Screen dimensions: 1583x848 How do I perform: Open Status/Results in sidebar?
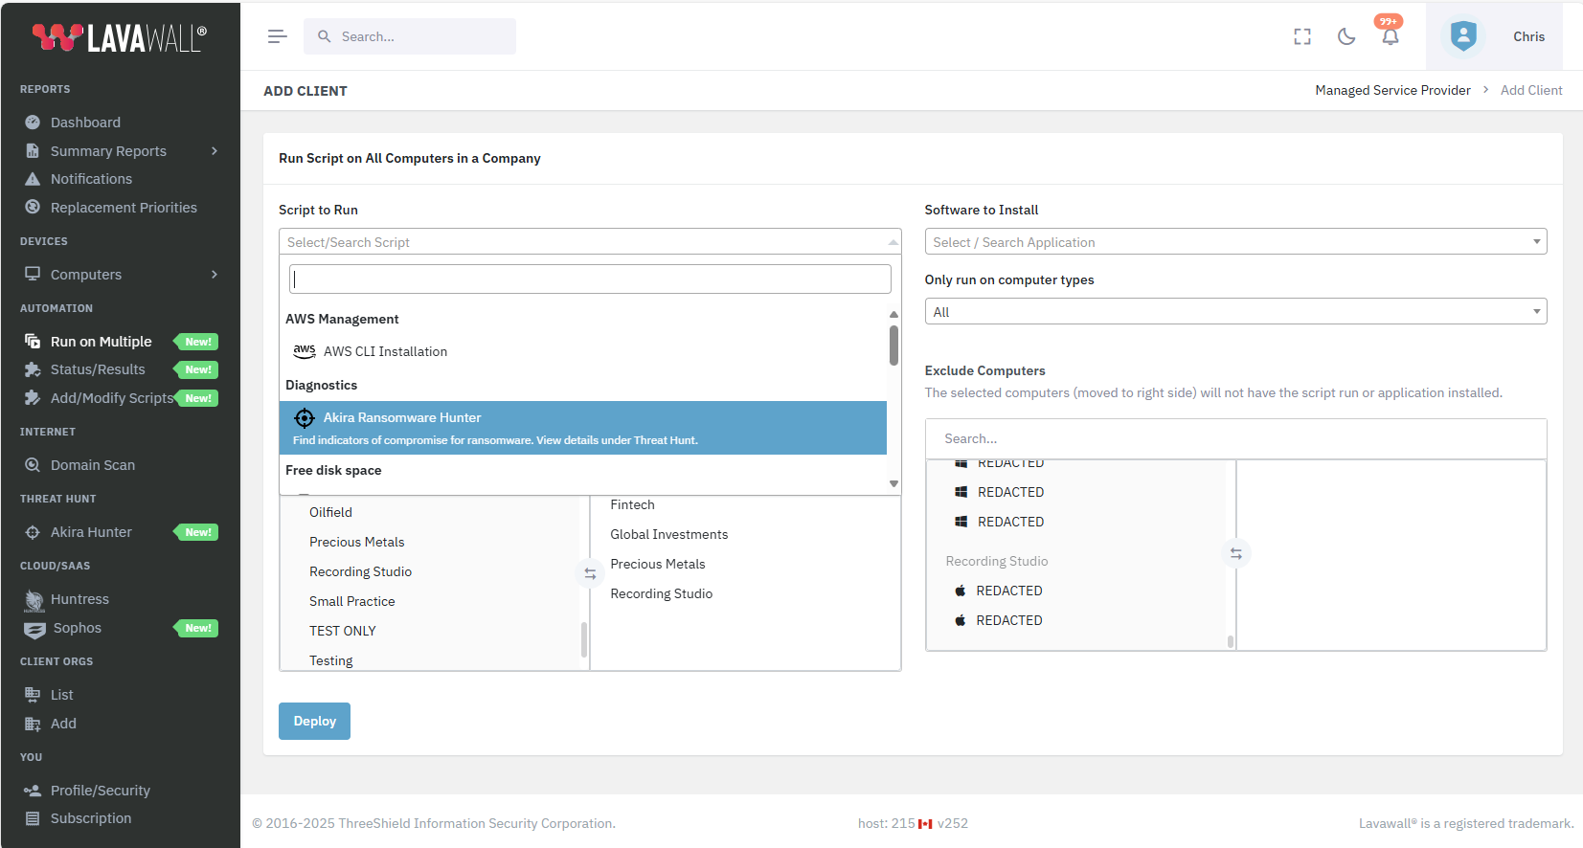(x=98, y=369)
